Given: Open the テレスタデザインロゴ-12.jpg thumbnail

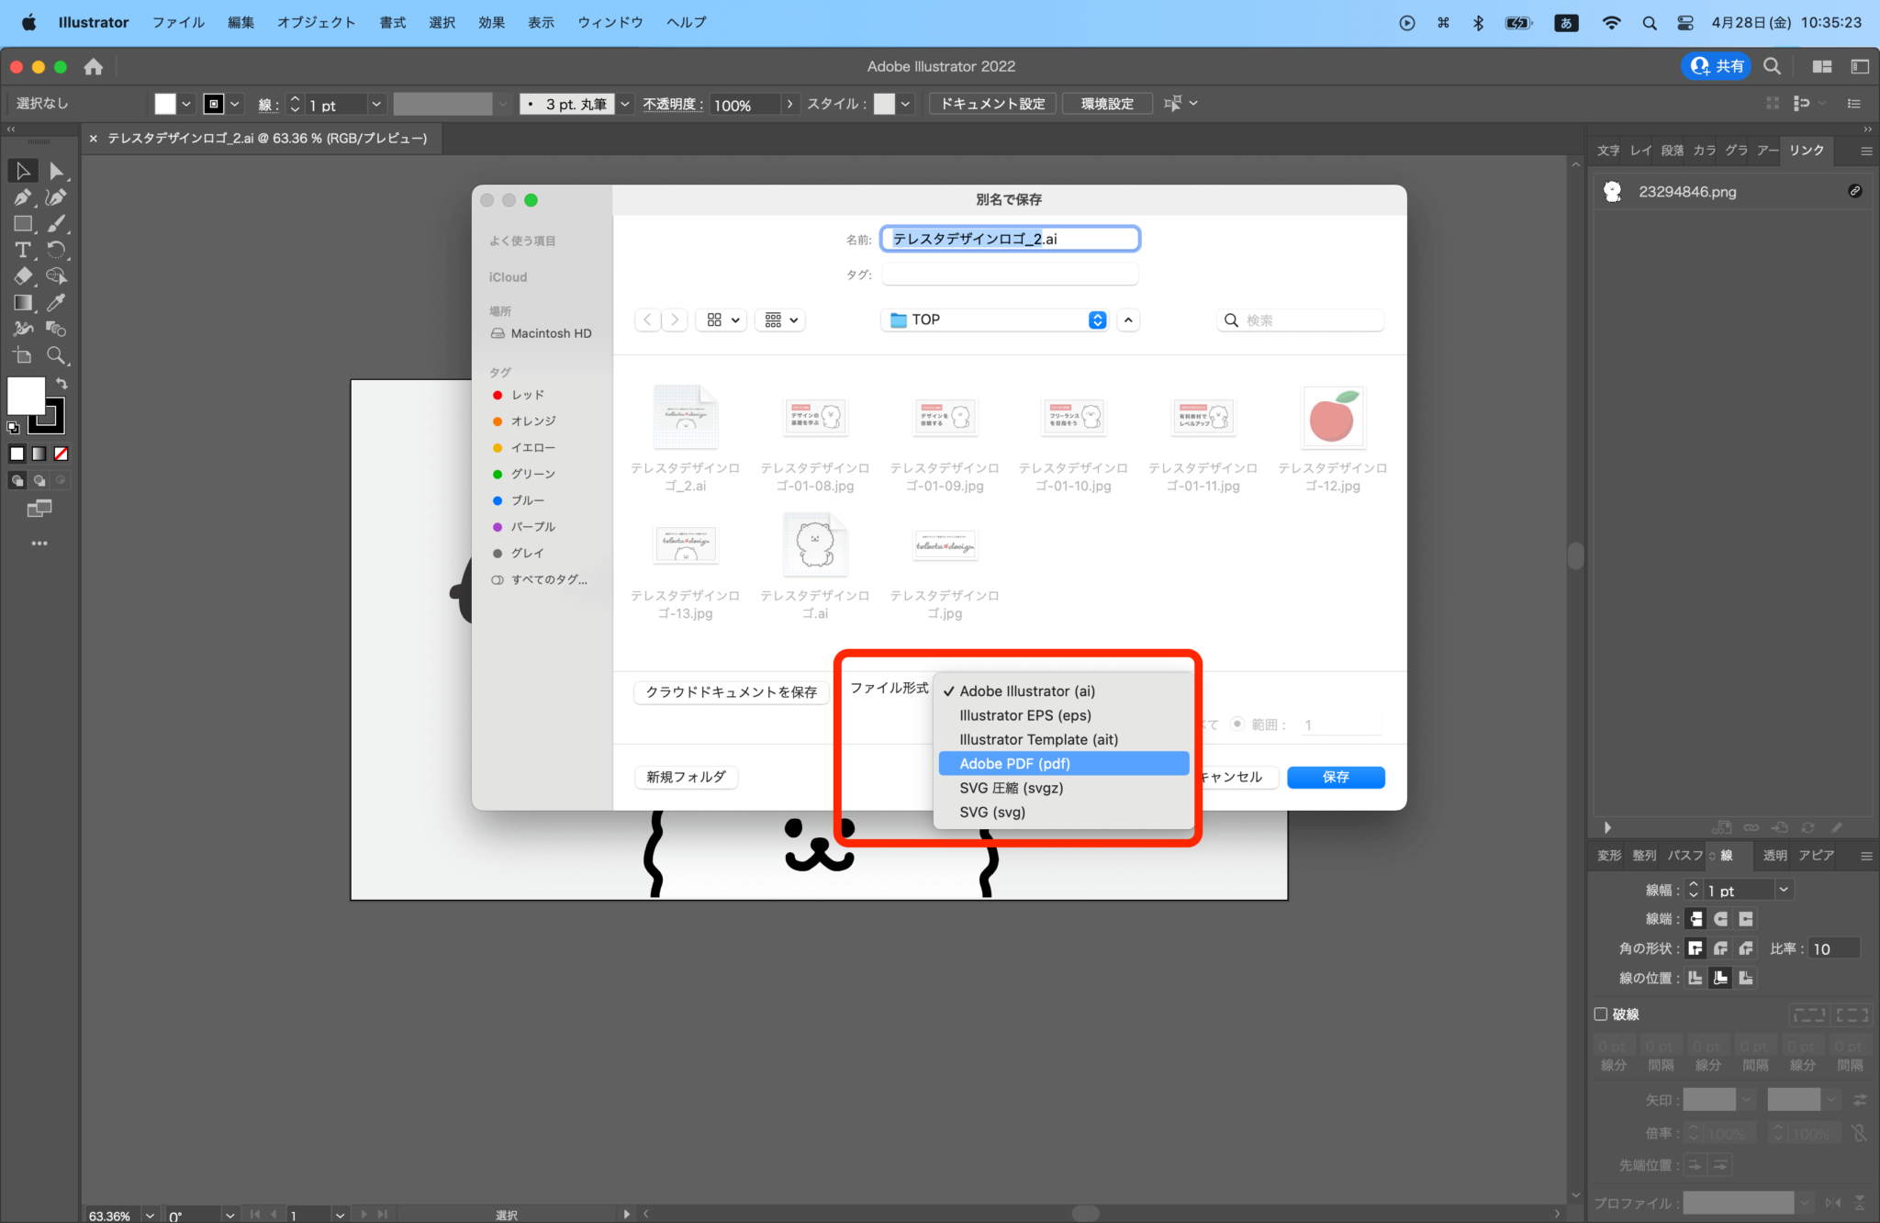Looking at the screenshot, I should 1333,418.
